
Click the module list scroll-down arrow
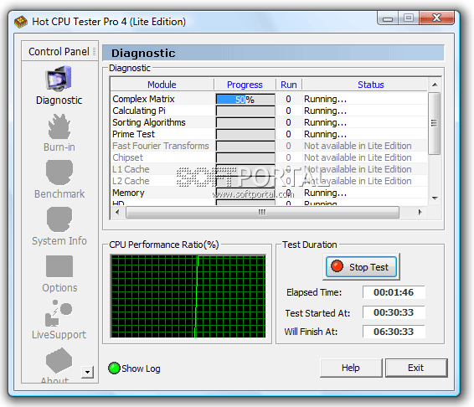pos(435,198)
